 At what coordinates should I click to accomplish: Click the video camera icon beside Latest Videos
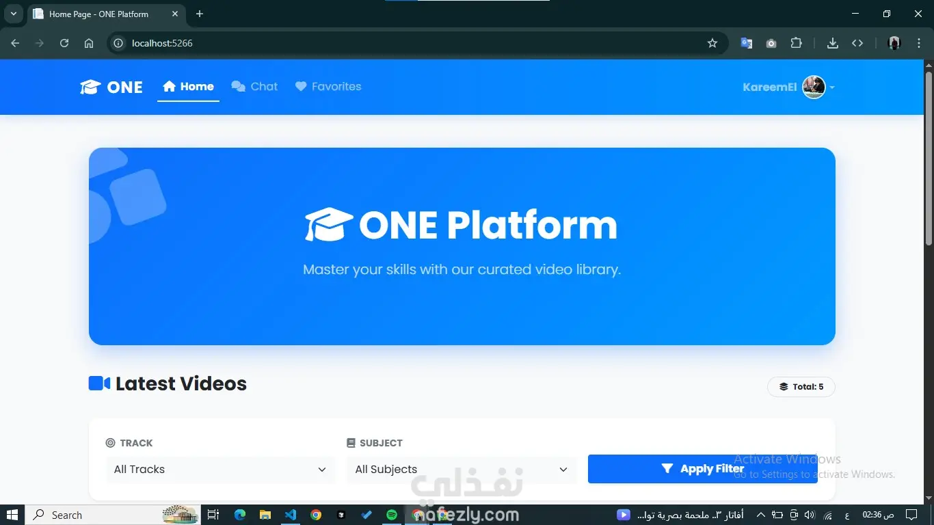[x=99, y=383]
